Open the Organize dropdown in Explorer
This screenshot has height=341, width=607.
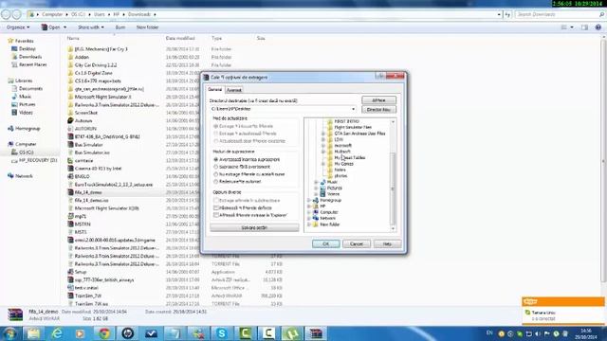pos(18,27)
